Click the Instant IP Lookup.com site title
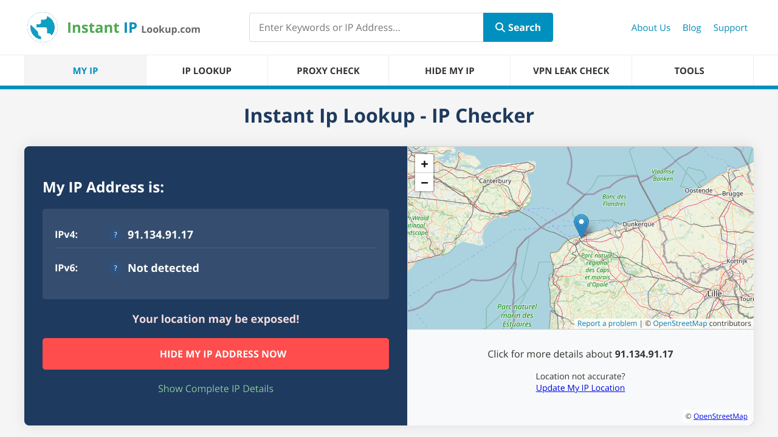 134,28
